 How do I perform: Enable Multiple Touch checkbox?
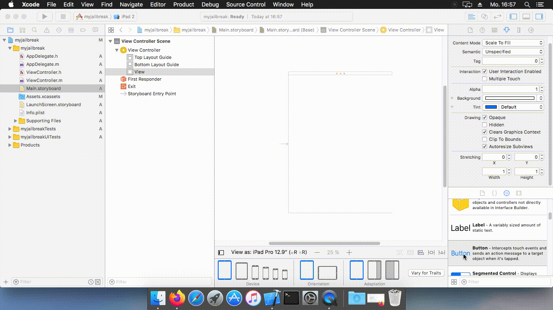[485, 79]
